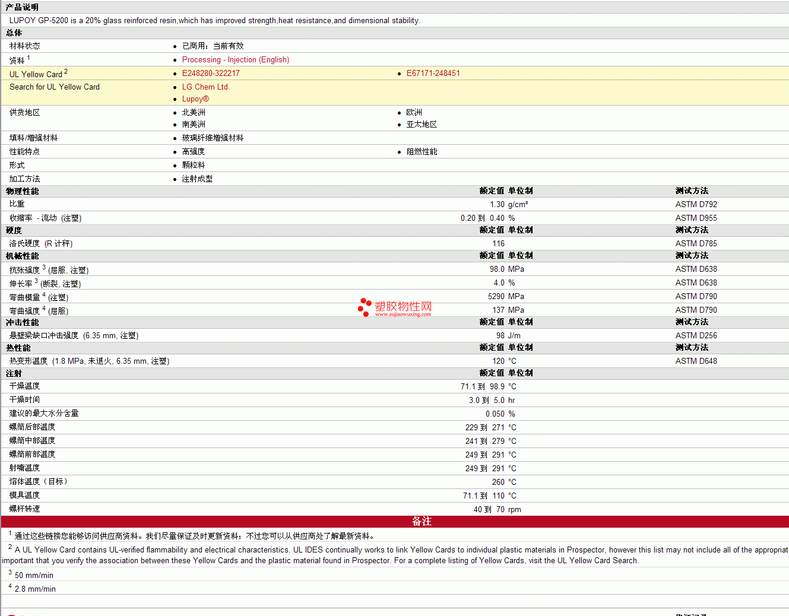Click ASTM D955 test method
Viewport: 789px width, 616px height.
(696, 218)
